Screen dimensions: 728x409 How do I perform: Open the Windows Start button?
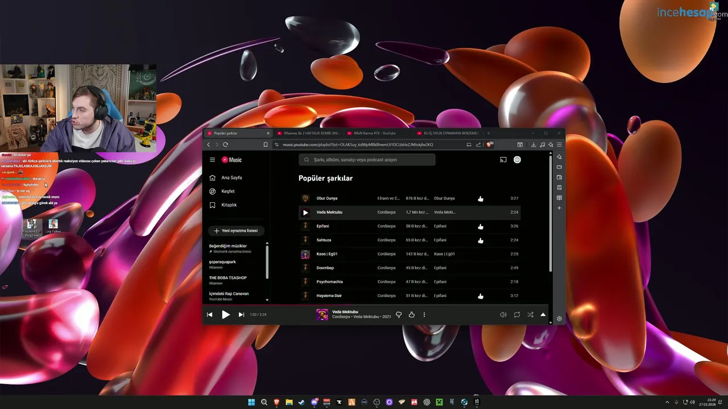(x=251, y=402)
